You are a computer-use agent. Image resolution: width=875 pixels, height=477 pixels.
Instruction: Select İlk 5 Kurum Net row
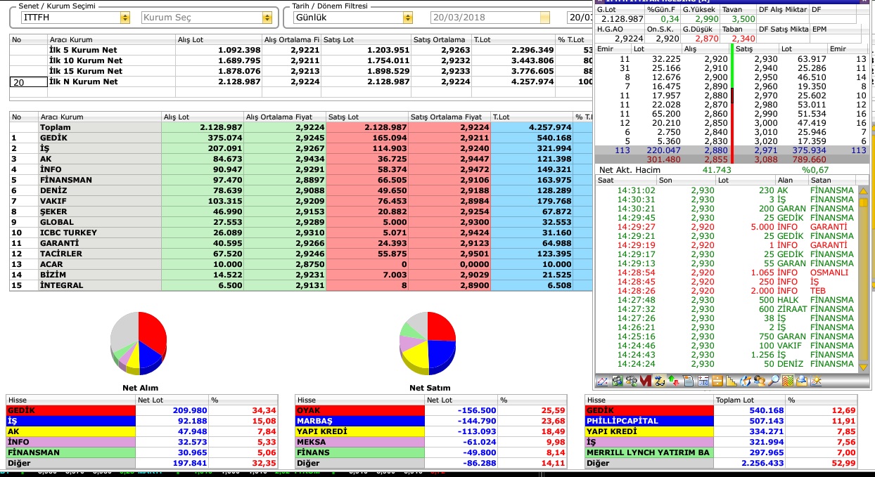[301, 51]
